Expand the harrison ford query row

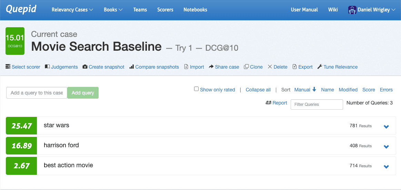[386, 147]
